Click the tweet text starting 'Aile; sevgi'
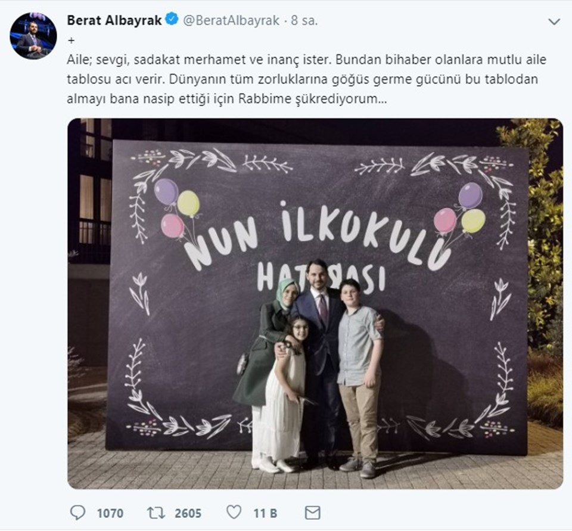This screenshot has width=572, height=531. pyautogui.click(x=306, y=79)
